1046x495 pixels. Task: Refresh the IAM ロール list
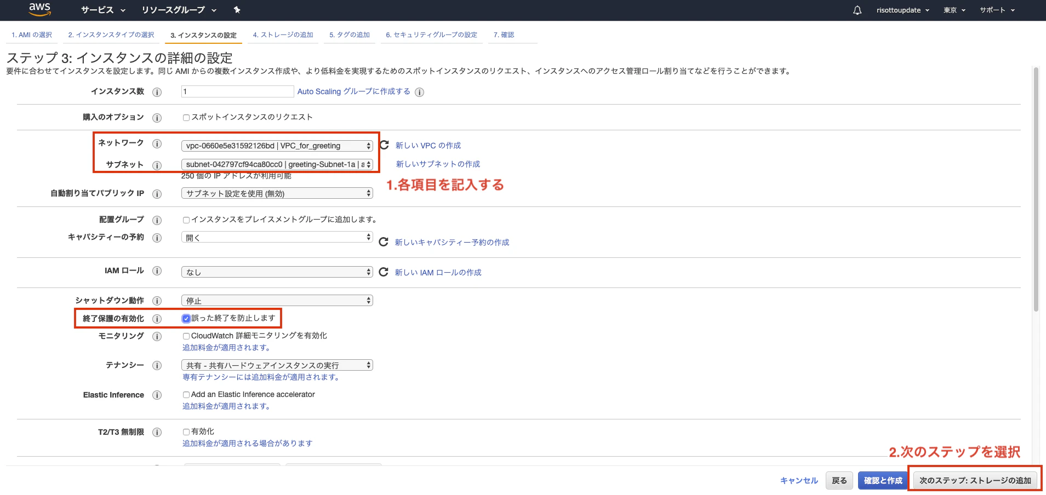tap(384, 272)
